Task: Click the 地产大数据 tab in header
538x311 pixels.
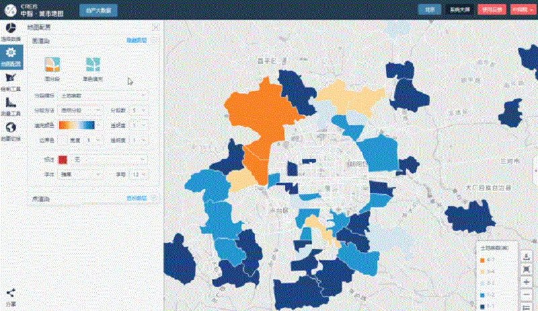Action: pos(98,10)
